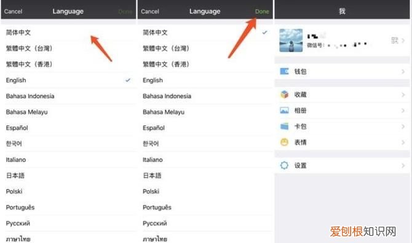The image size is (412, 243).
Task: Open the 卡包 menu label
Action: click(300, 126)
